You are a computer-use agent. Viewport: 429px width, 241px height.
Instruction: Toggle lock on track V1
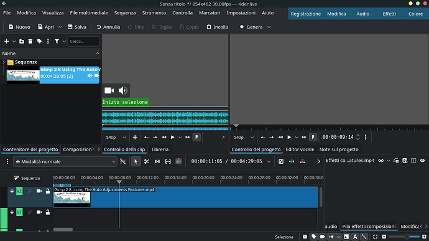(48, 212)
